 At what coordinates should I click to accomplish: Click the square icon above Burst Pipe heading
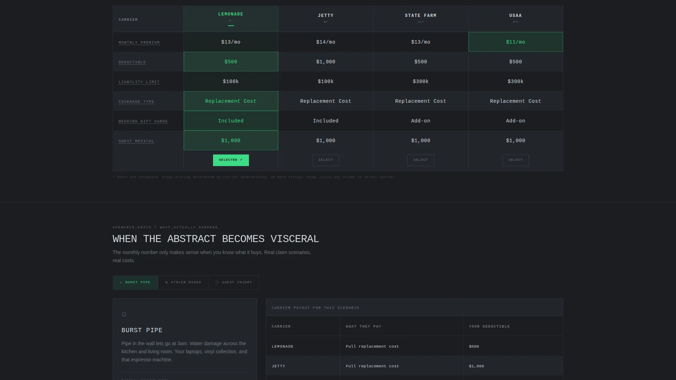[x=124, y=315]
